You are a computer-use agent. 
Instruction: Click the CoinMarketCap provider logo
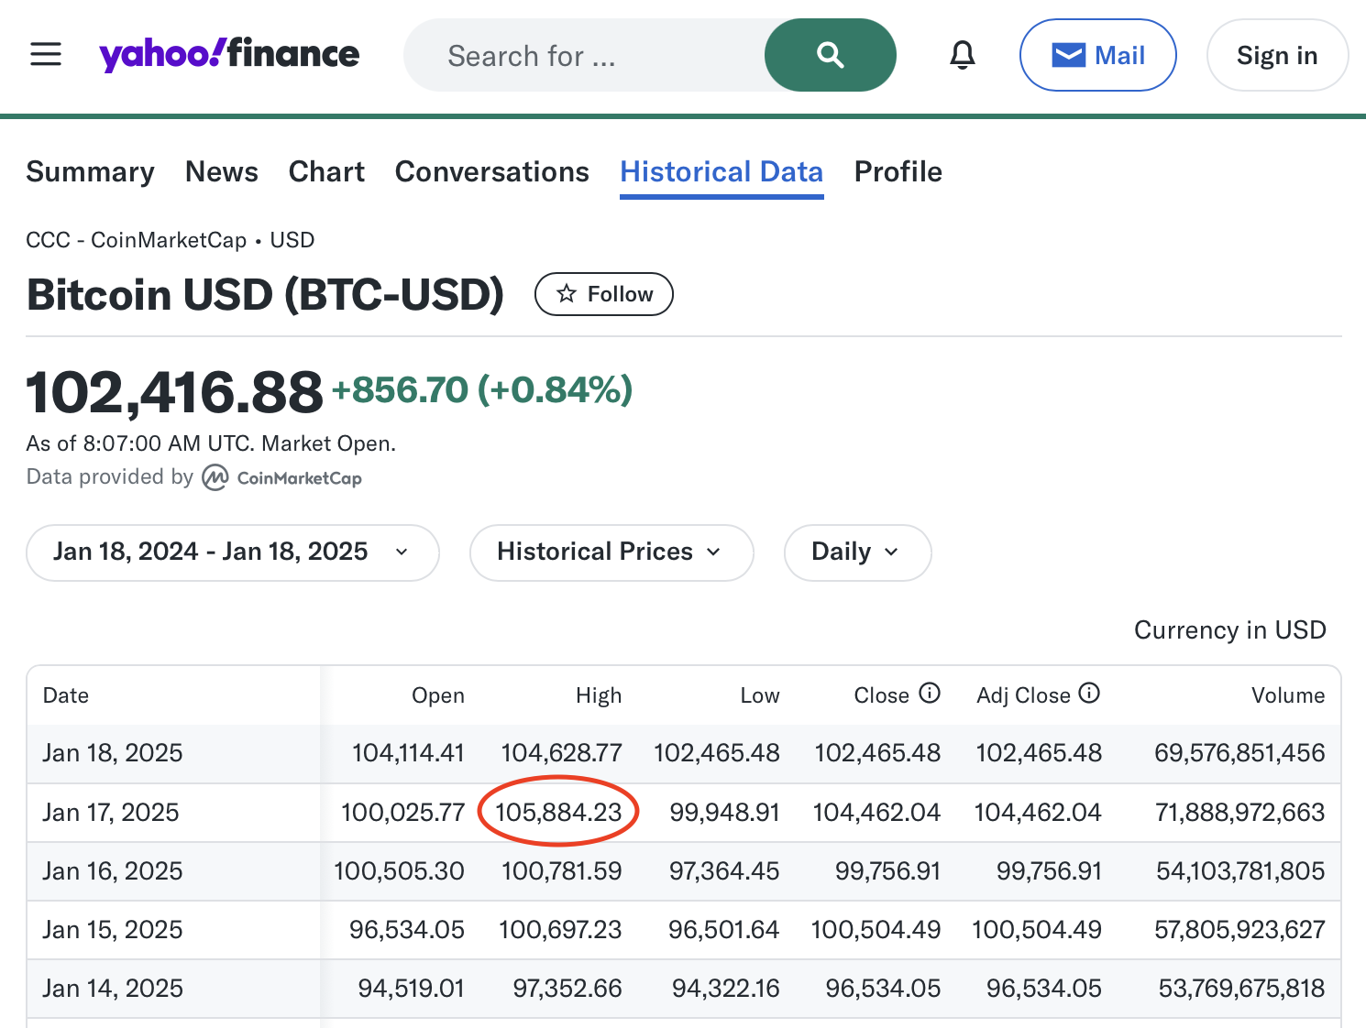[x=281, y=477]
